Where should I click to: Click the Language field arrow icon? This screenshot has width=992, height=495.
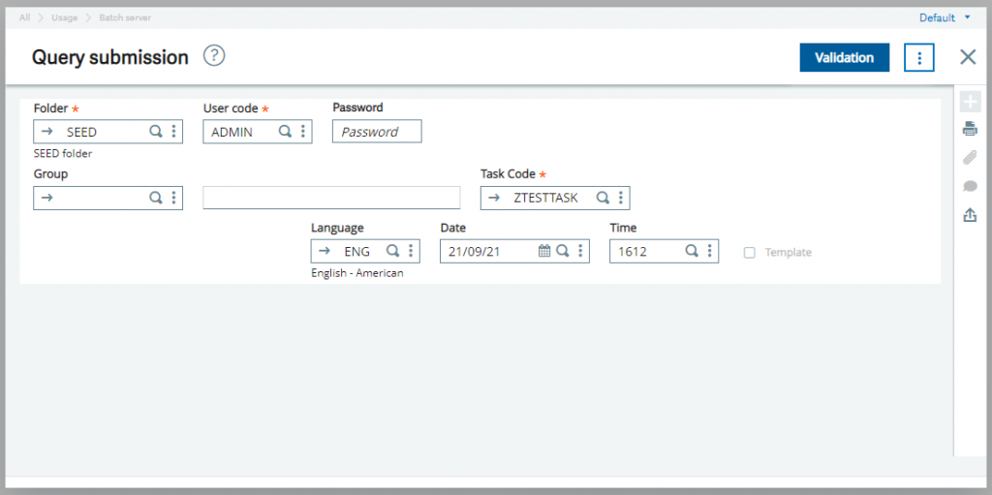point(324,251)
